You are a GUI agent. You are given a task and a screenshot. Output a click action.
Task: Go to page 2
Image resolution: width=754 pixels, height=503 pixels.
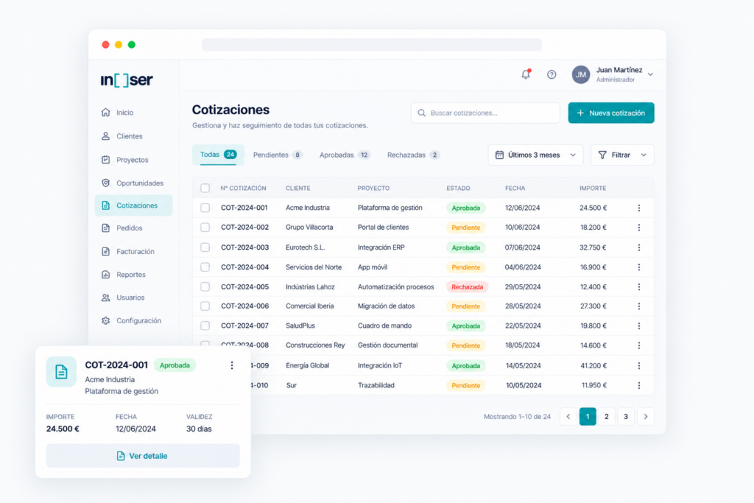point(607,416)
